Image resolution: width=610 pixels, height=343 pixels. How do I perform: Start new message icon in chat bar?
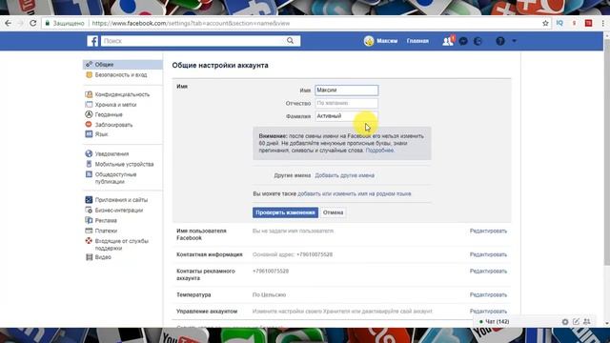click(x=576, y=322)
